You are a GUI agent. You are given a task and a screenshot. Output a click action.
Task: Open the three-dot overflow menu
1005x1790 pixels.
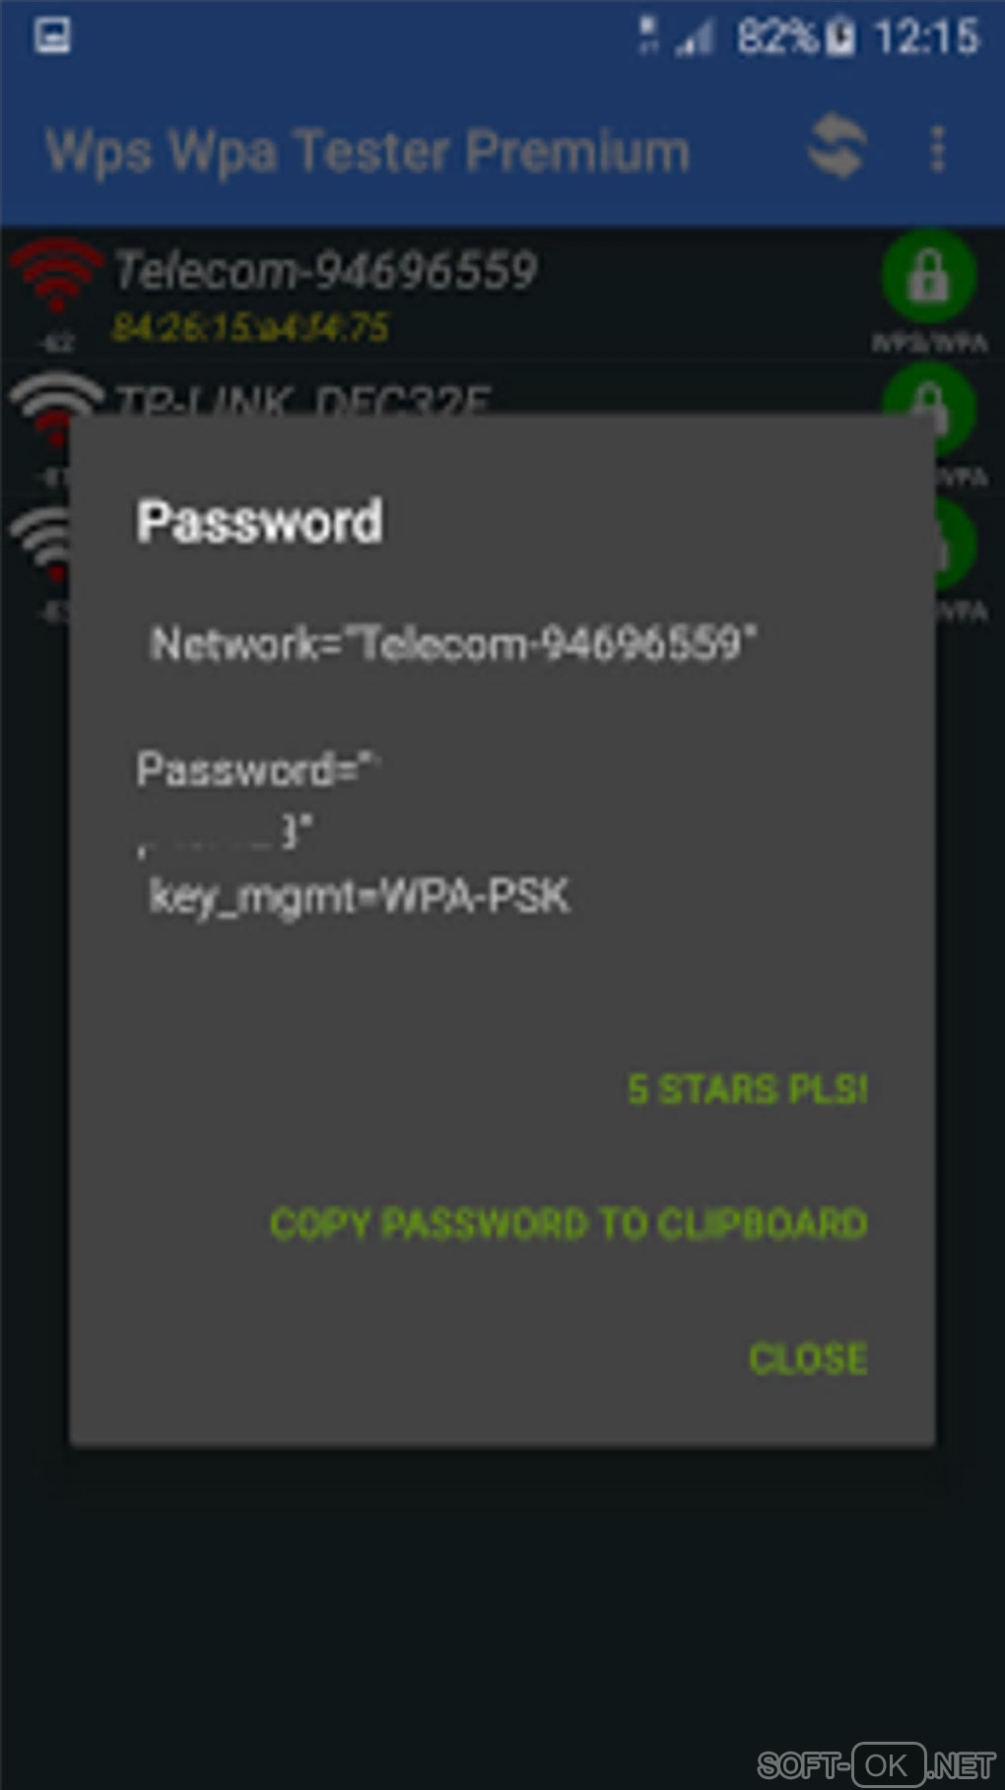pos(937,149)
